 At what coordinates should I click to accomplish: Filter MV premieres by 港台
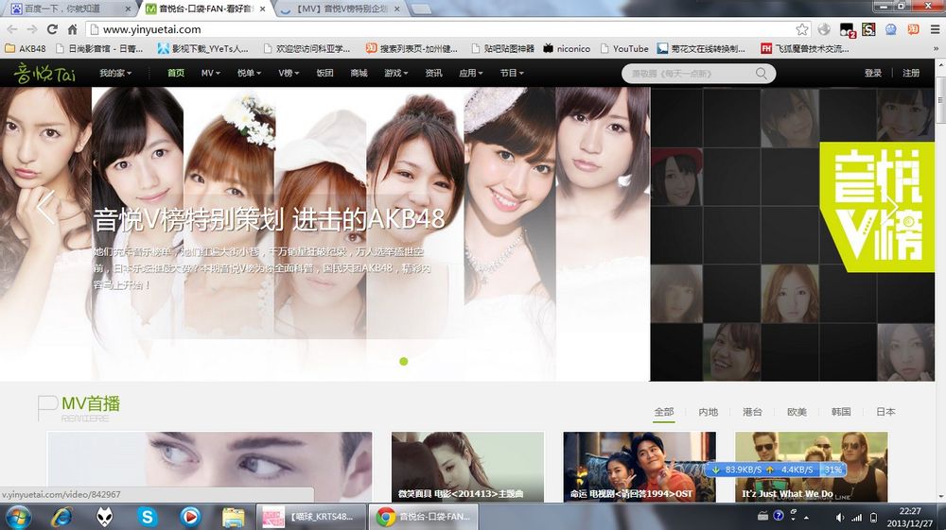752,412
